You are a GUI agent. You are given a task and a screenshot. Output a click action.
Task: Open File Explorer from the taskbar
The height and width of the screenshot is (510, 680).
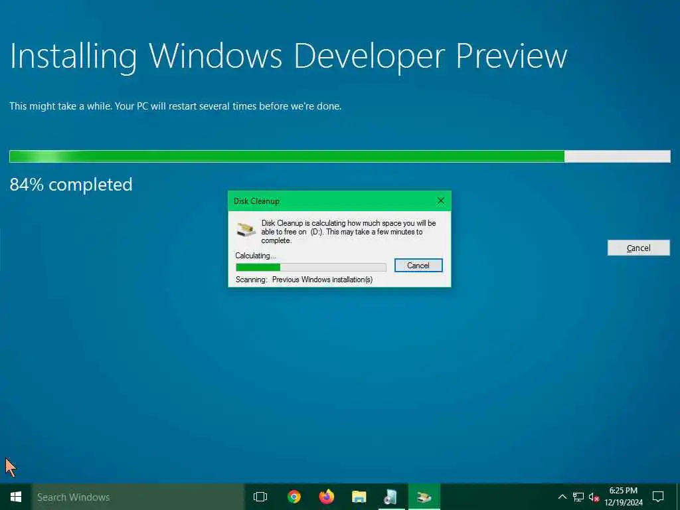coord(359,497)
